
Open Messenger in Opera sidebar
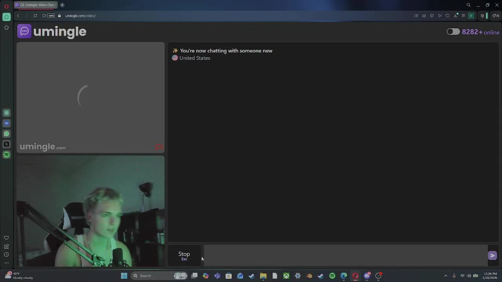pos(6,123)
